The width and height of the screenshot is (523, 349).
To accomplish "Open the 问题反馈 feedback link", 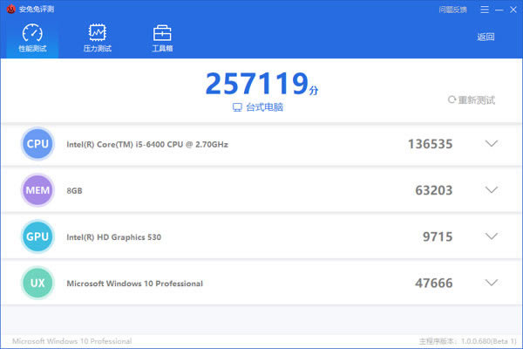I will click(452, 10).
